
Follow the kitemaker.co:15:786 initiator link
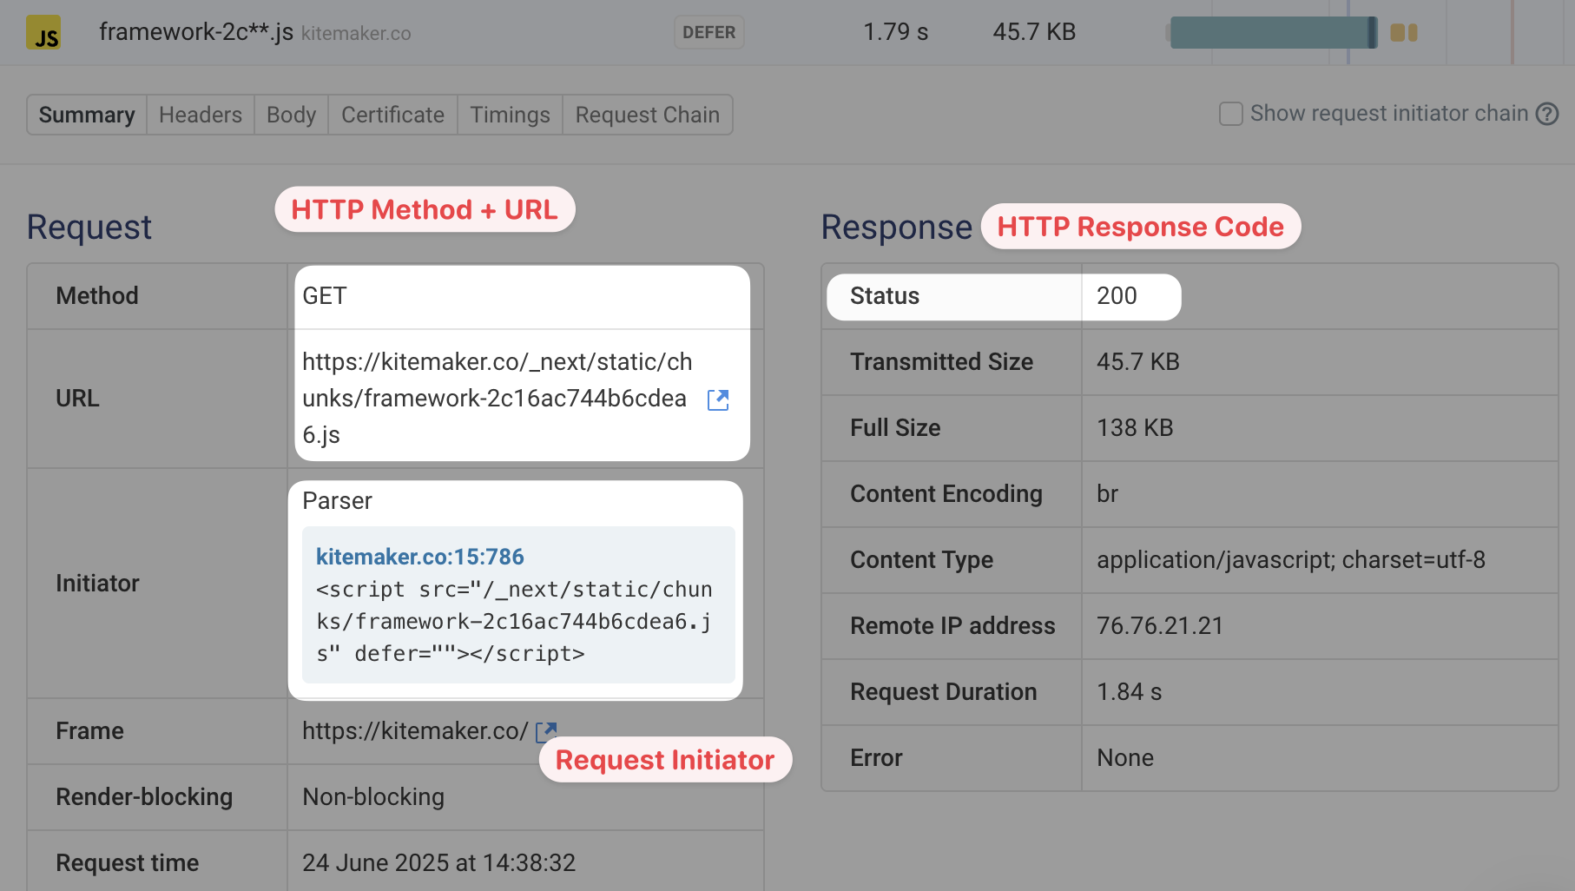click(420, 557)
